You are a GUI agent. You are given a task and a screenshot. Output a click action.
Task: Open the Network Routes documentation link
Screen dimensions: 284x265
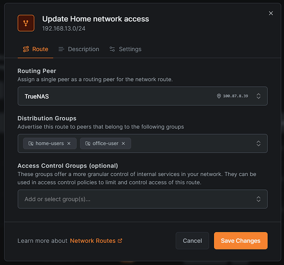[x=93, y=241]
